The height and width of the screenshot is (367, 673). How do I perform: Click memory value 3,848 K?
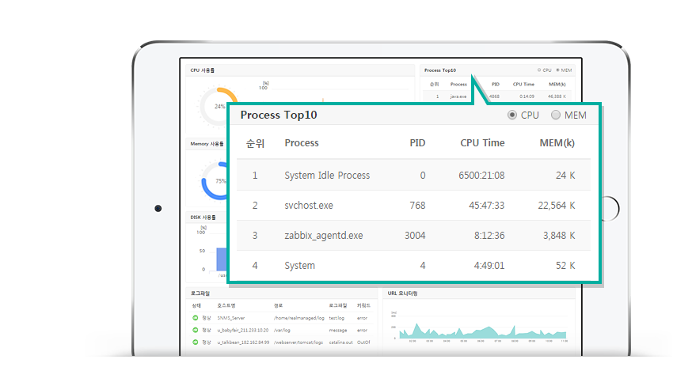point(559,236)
